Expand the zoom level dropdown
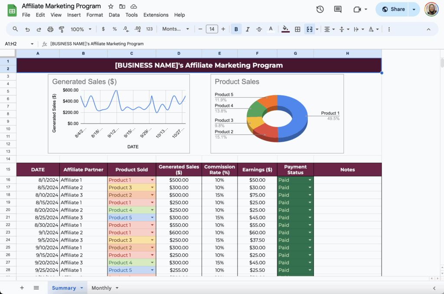 (81, 29)
